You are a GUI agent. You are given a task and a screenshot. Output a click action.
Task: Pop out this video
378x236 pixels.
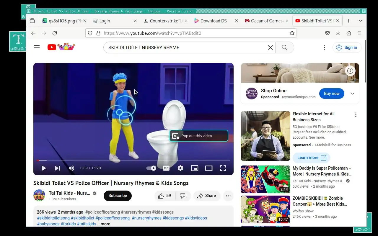click(198, 136)
